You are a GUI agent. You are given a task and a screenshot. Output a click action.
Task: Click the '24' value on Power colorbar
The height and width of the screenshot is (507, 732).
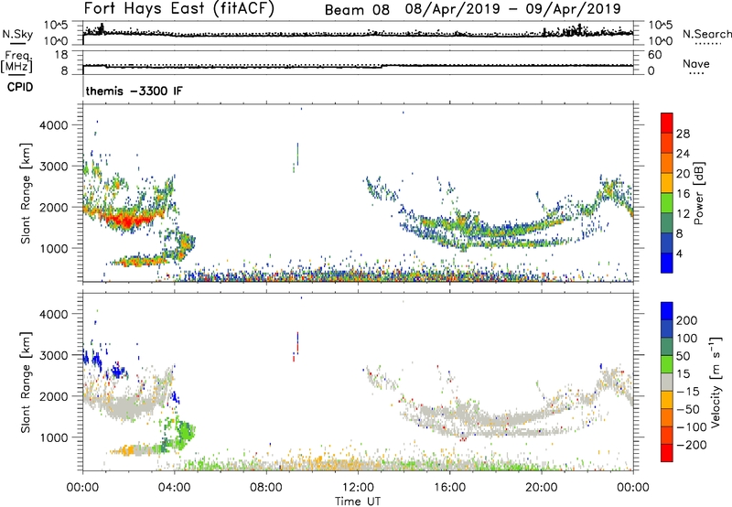(683, 154)
